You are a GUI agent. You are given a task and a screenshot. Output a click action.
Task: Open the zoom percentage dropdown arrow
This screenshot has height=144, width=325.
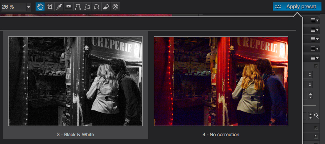[29, 7]
